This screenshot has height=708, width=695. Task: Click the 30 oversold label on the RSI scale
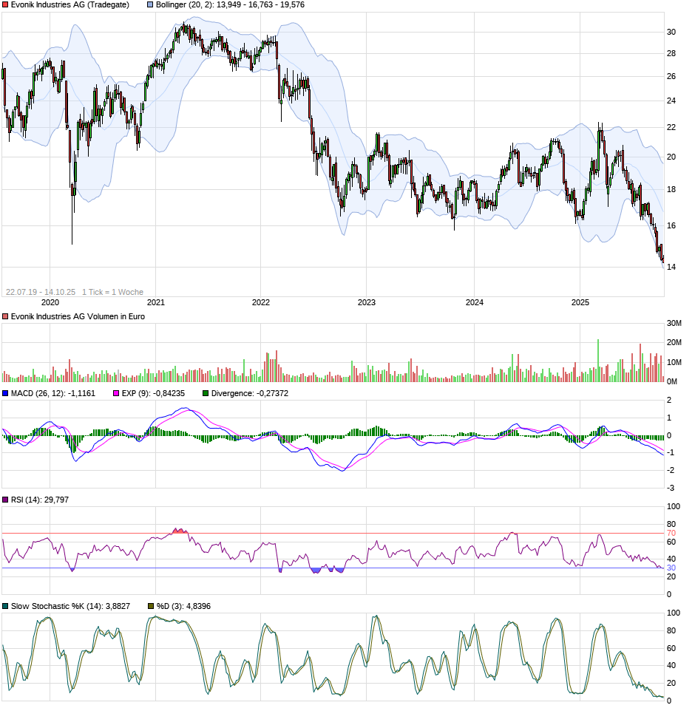pyautogui.click(x=670, y=569)
